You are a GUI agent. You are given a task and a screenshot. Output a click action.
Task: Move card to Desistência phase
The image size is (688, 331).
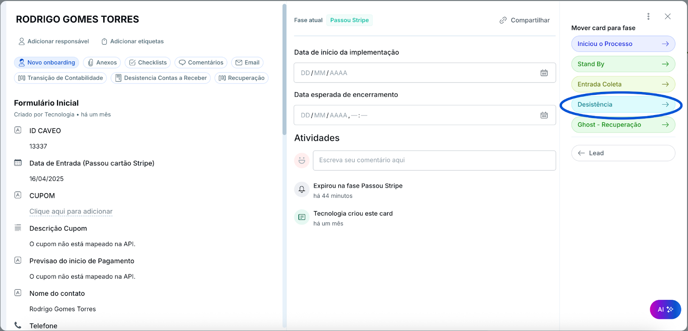(x=623, y=105)
